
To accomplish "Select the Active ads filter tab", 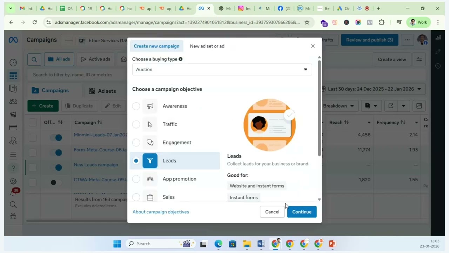I will coord(95,59).
